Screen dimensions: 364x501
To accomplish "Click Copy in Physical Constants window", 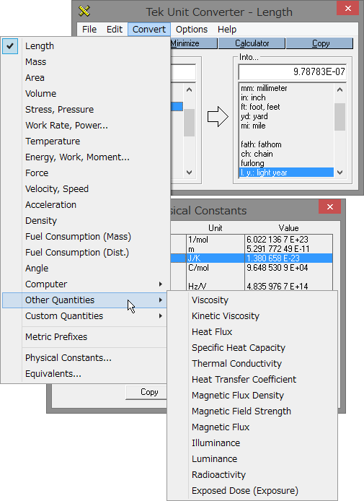I will coord(147,392).
